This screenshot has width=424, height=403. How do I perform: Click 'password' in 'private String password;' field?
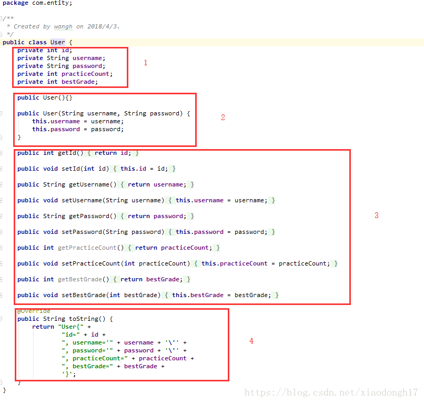click(x=87, y=66)
